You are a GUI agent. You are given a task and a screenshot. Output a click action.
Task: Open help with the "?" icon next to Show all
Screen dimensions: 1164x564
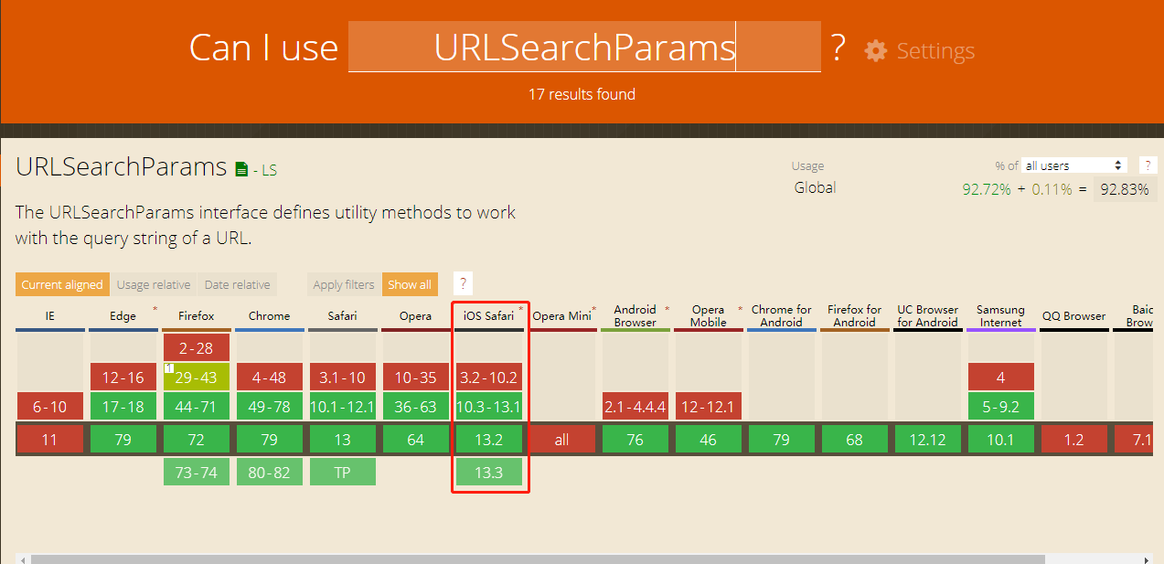[462, 283]
